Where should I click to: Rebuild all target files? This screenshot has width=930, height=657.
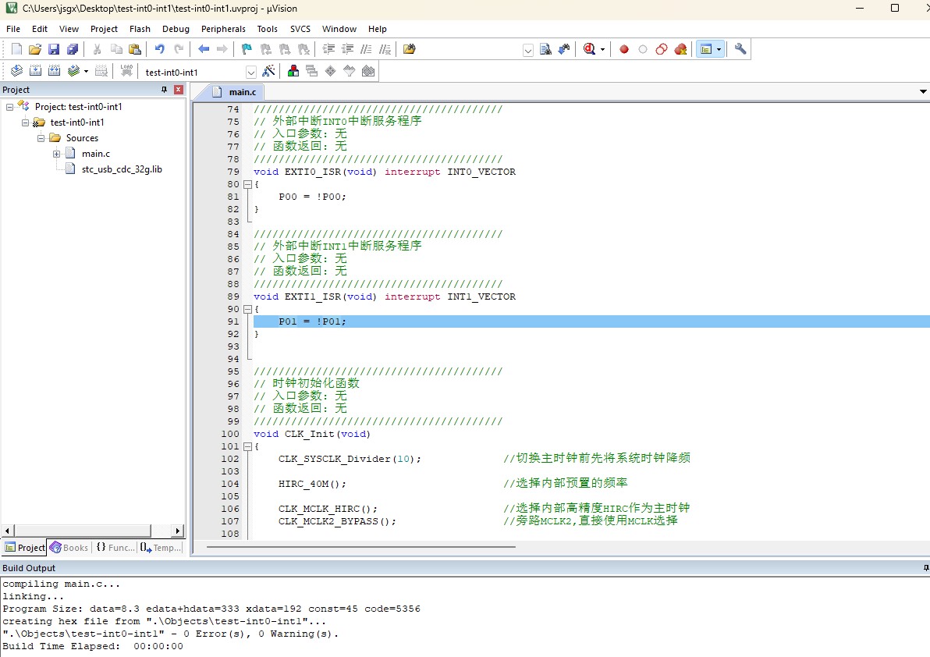54,71
